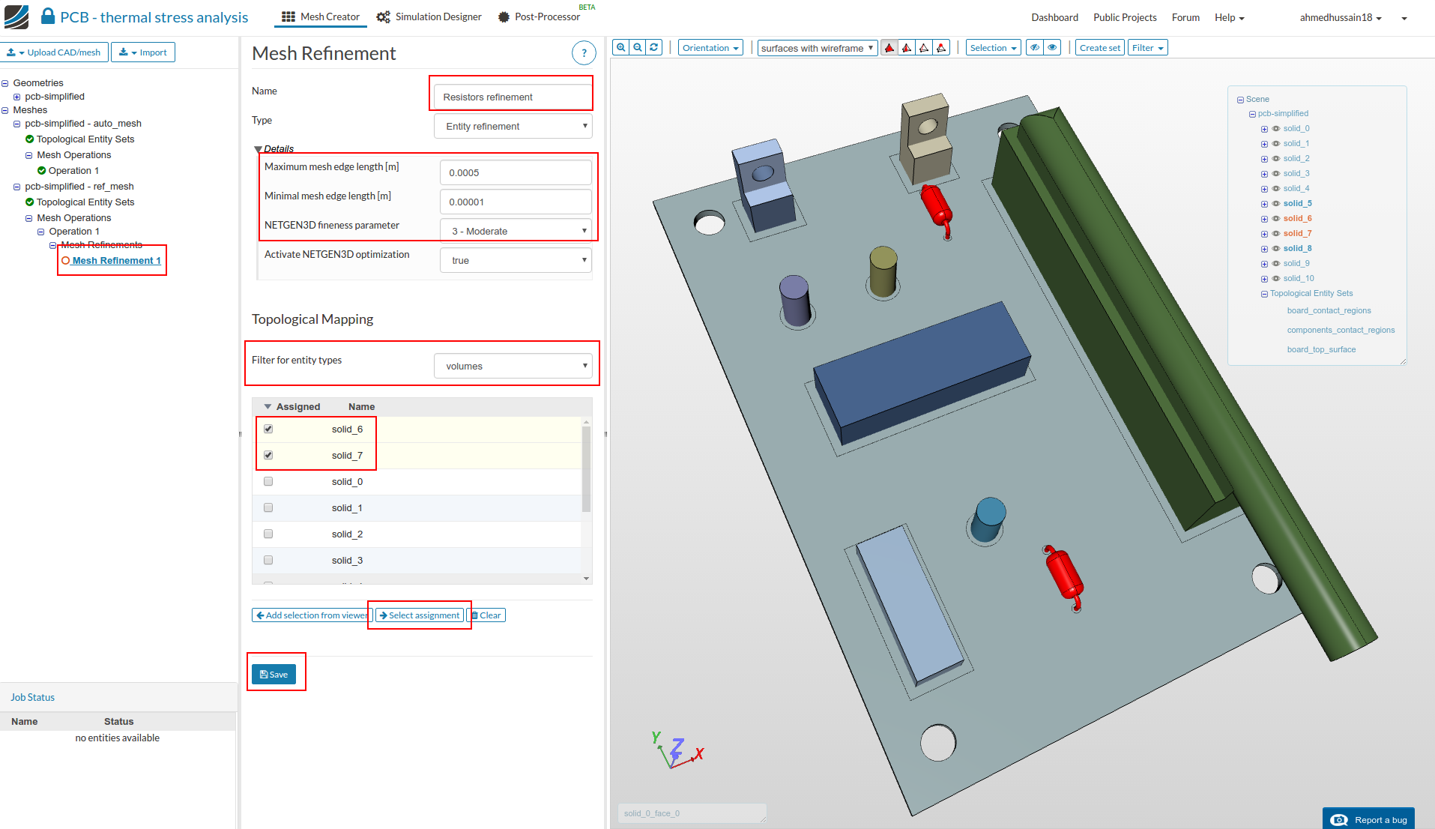Viewport: 1435px width, 829px height.
Task: Uncheck the solid_6 assignment checkbox
Action: click(268, 429)
